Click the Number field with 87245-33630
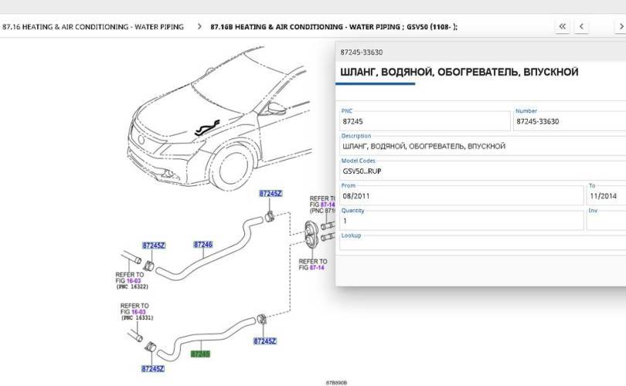 point(568,121)
